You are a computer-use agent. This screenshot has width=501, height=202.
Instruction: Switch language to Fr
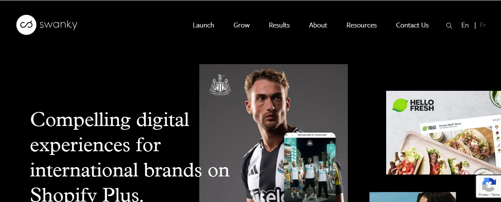(x=483, y=25)
